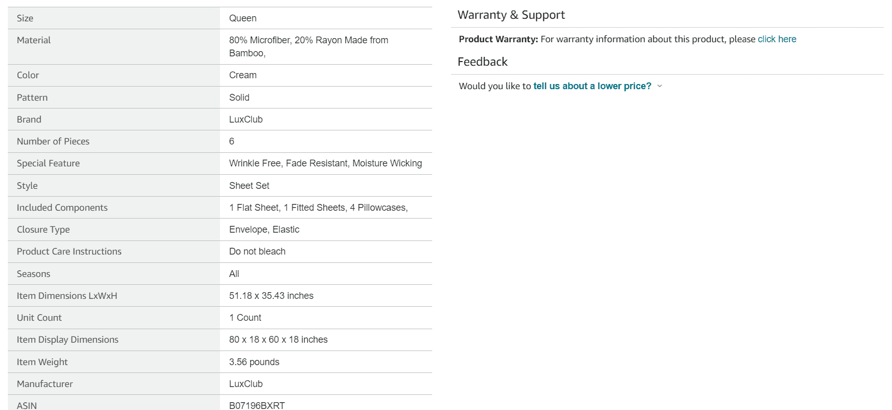
Task: Click the 'Do not bleach' care text
Action: (x=257, y=251)
